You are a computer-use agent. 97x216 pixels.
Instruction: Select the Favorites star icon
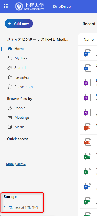point(9,77)
